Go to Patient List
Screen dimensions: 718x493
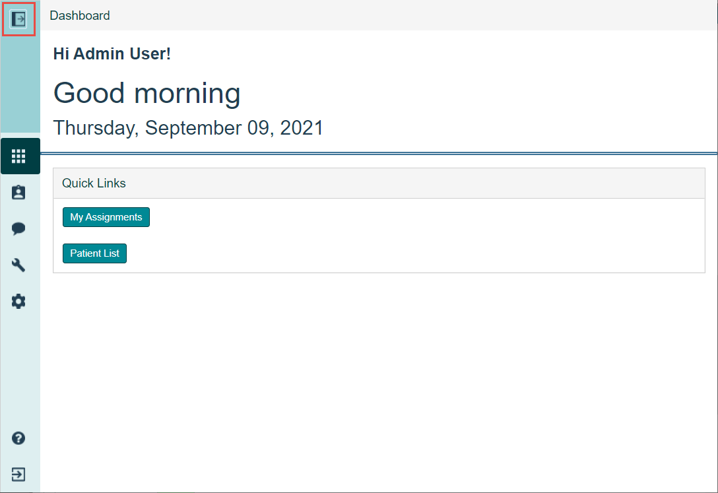[x=94, y=253]
